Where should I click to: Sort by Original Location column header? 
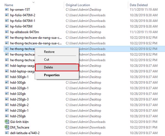tap(78, 5)
